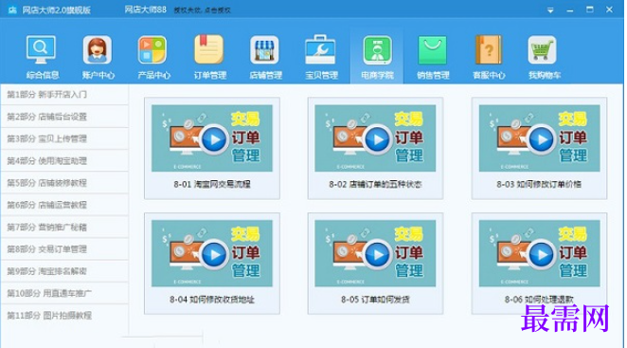This screenshot has width=627, height=348.
Task: Click the 8-02 店铺订单的五种状态 title
Action: pyautogui.click(x=375, y=185)
